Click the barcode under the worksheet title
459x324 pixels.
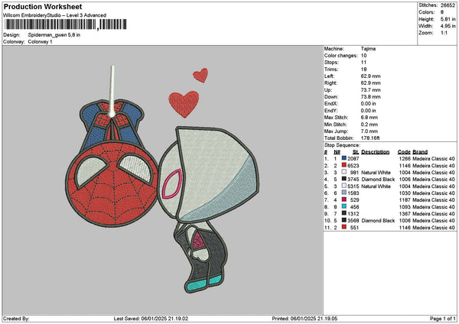pos(63,24)
